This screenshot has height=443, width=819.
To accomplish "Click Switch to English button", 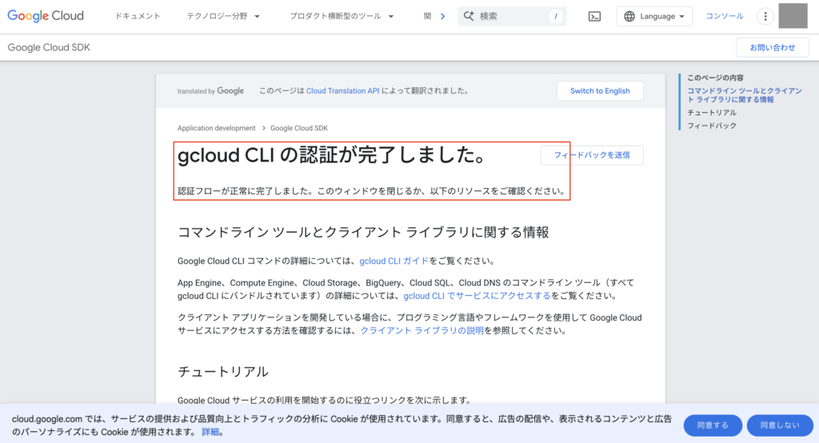I will tap(600, 91).
